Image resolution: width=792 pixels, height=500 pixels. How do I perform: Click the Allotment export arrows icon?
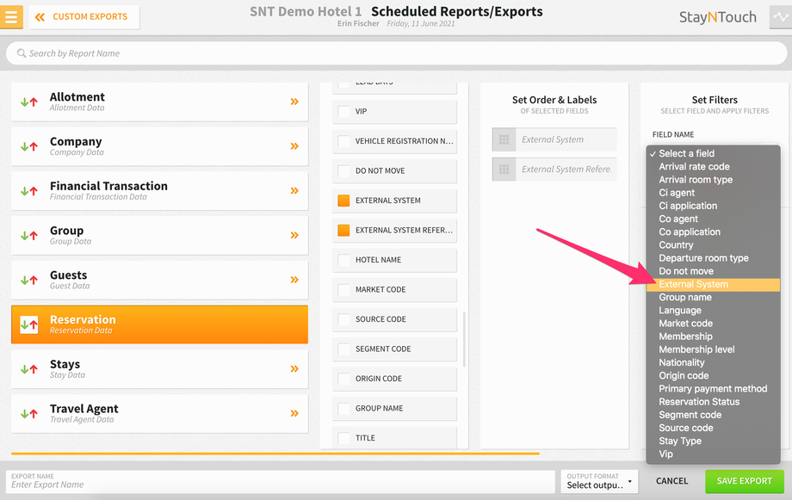pyautogui.click(x=29, y=102)
